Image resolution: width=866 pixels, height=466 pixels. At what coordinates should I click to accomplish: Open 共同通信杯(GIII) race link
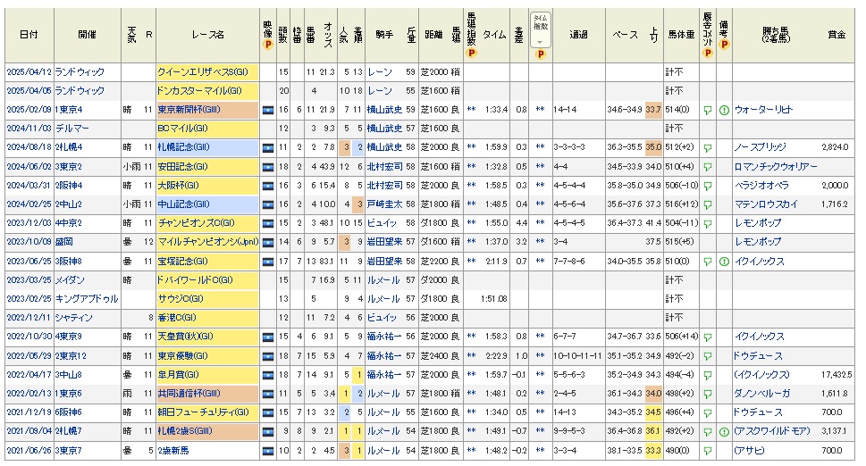coord(189,394)
